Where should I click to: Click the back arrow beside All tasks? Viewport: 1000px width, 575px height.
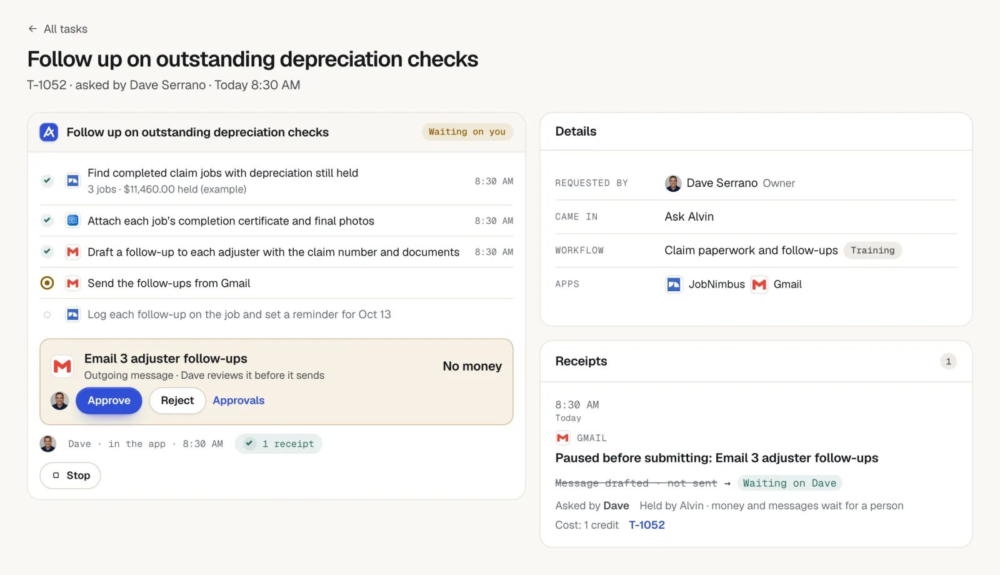[32, 29]
